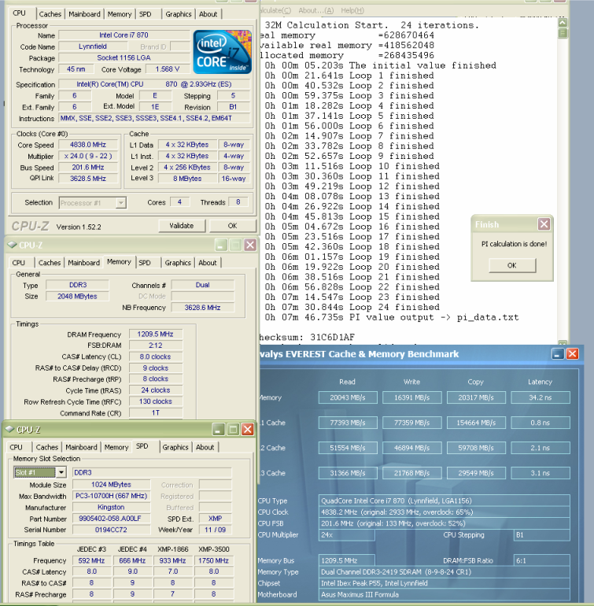Click EVEREST Memory Type 'Dual Channel DDR3-2419 SDRAM'
This screenshot has height=606, width=594.
(445, 572)
